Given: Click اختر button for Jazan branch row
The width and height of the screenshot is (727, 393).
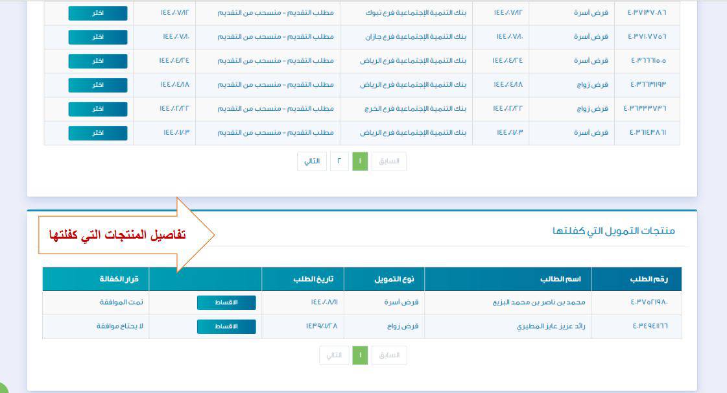Looking at the screenshot, I should [98, 37].
